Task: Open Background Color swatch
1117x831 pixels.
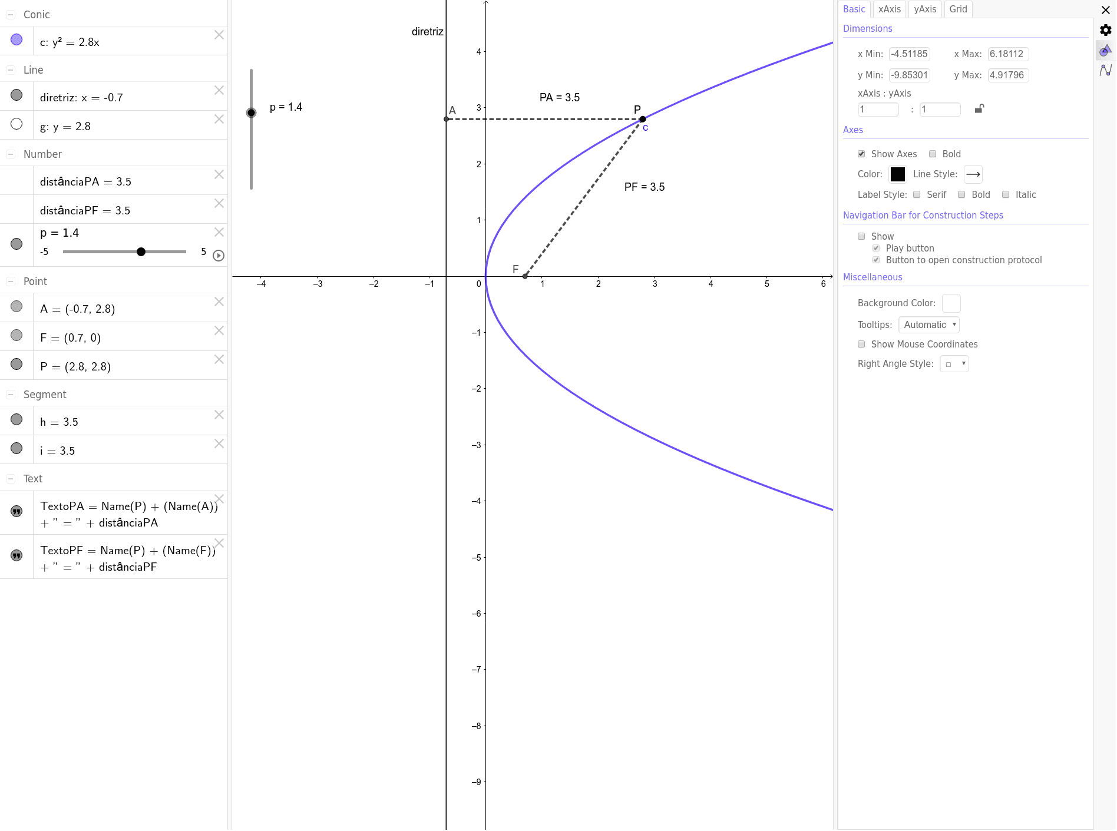Action: (951, 303)
